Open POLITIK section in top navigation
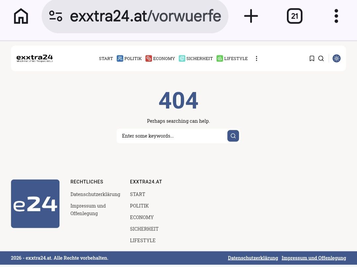 point(129,58)
